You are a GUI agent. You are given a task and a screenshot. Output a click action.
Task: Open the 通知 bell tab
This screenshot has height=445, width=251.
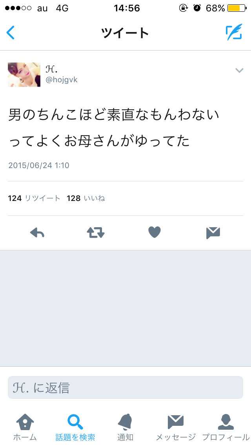[125, 427]
